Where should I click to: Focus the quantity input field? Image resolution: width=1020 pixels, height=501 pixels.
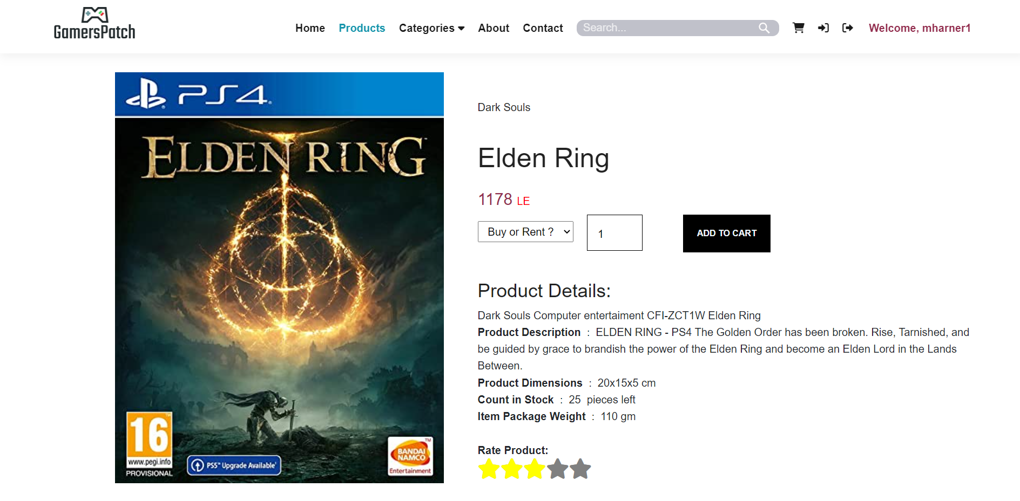(x=614, y=233)
